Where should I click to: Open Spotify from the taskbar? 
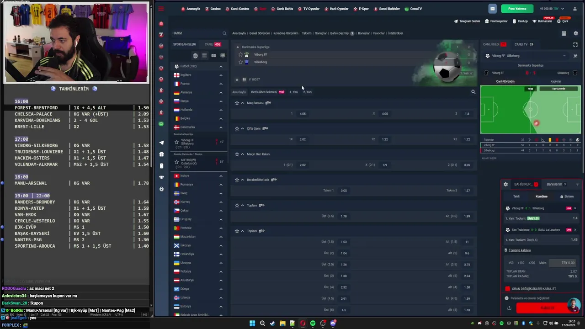pyautogui.click(x=313, y=324)
